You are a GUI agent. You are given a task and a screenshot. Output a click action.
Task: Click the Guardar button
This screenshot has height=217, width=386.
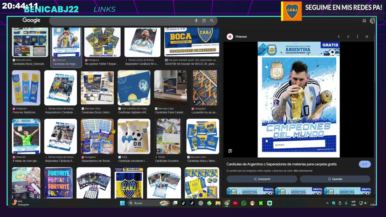(x=335, y=179)
